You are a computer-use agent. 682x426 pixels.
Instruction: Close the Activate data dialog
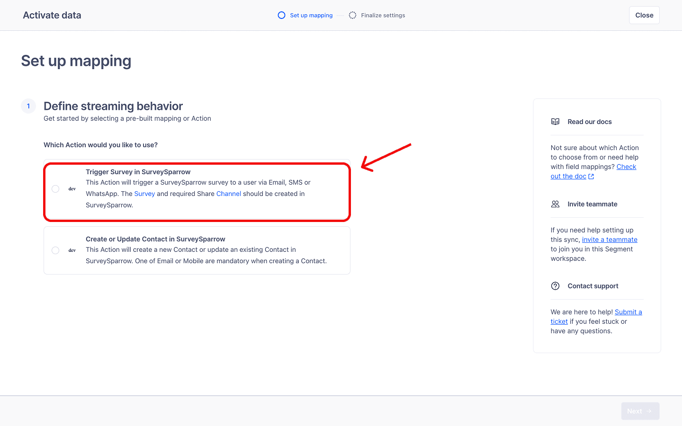(644, 15)
